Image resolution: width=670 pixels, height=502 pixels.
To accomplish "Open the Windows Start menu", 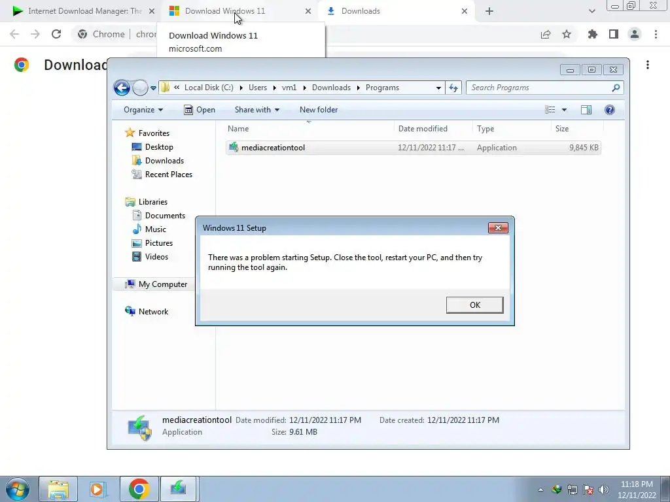I will [x=18, y=489].
